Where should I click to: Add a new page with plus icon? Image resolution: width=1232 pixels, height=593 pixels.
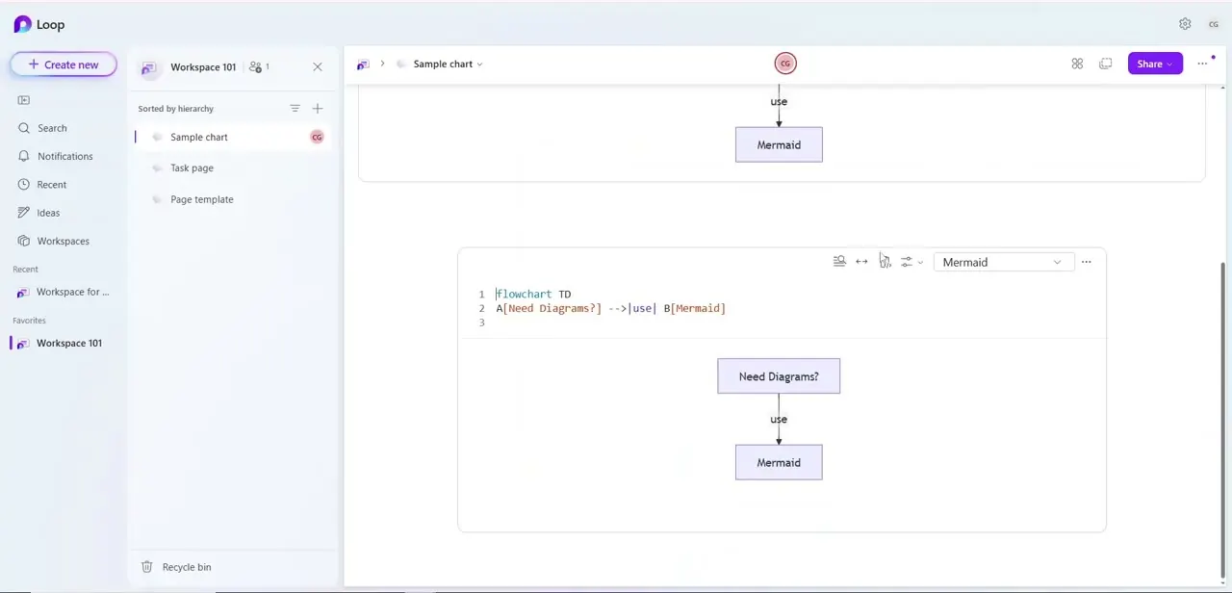[x=318, y=109]
